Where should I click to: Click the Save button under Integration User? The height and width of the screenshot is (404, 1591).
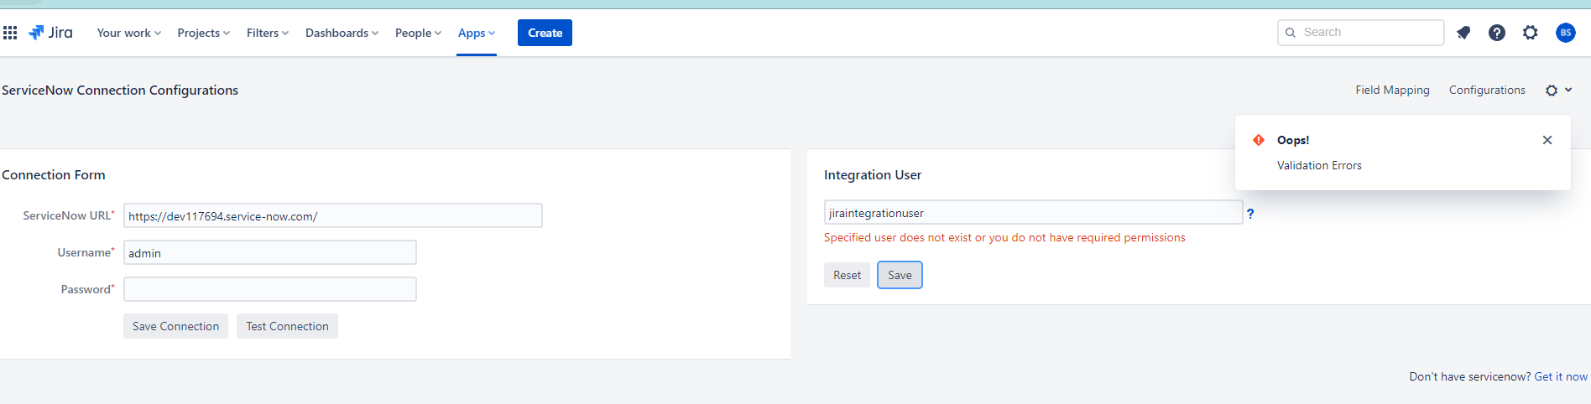(900, 275)
